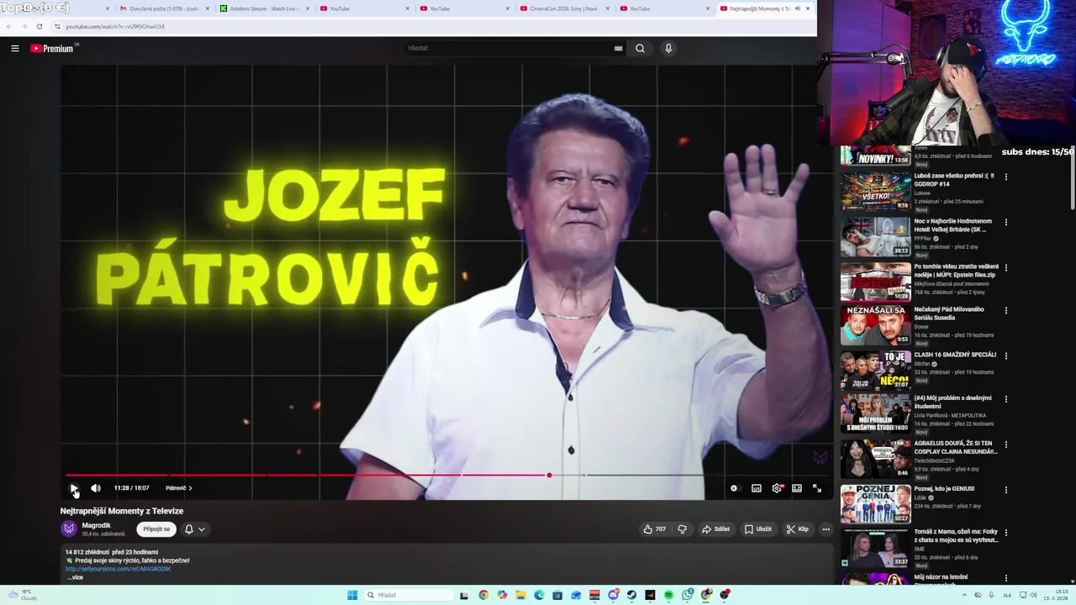Play the paused YouTube video
This screenshot has width=1076, height=605.
pyautogui.click(x=74, y=488)
